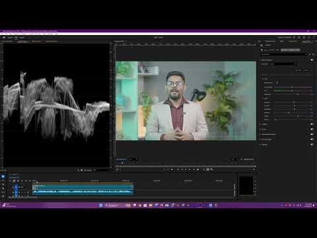Image resolution: width=317 pixels, height=238 pixels.
Task: Open the File menu
Action: [2, 34]
